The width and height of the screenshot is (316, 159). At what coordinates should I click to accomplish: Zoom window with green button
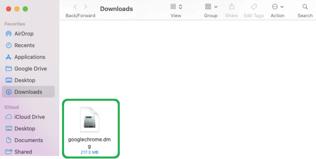(x=25, y=9)
